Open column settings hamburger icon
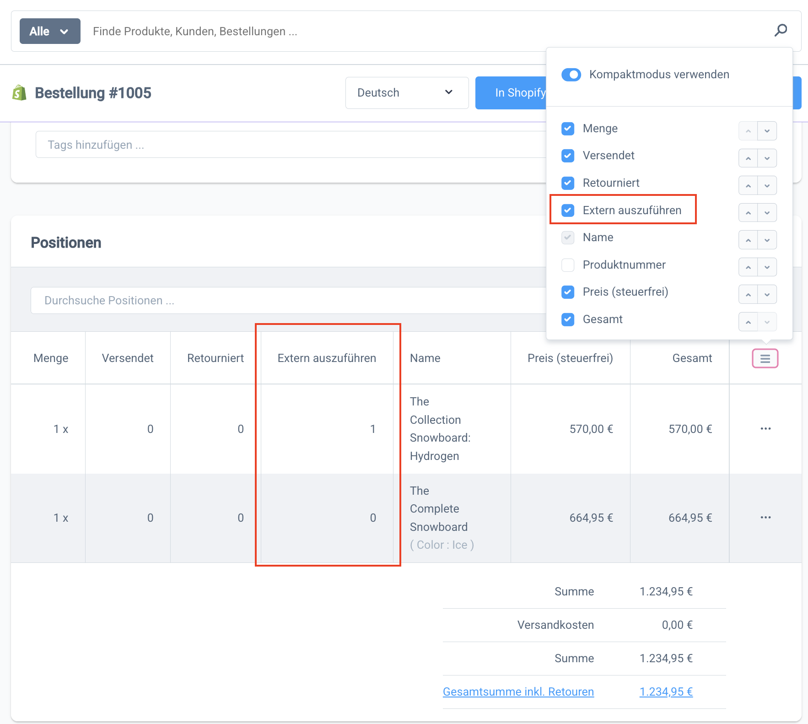The height and width of the screenshot is (724, 808). click(x=765, y=359)
